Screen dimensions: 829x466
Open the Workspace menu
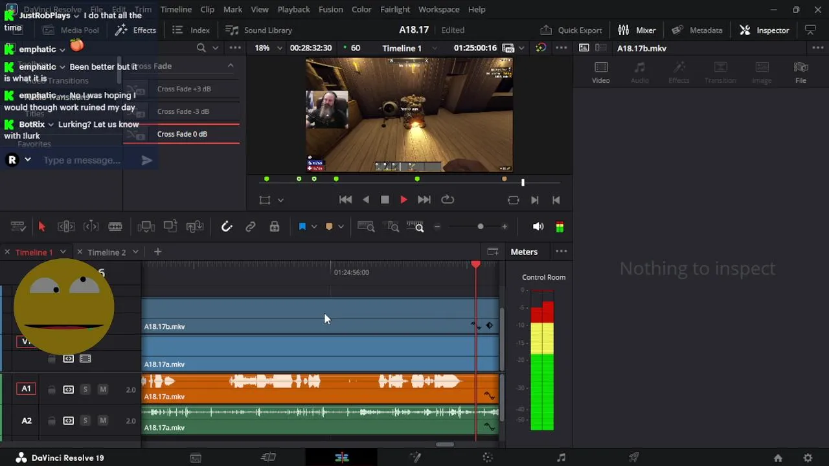click(438, 10)
